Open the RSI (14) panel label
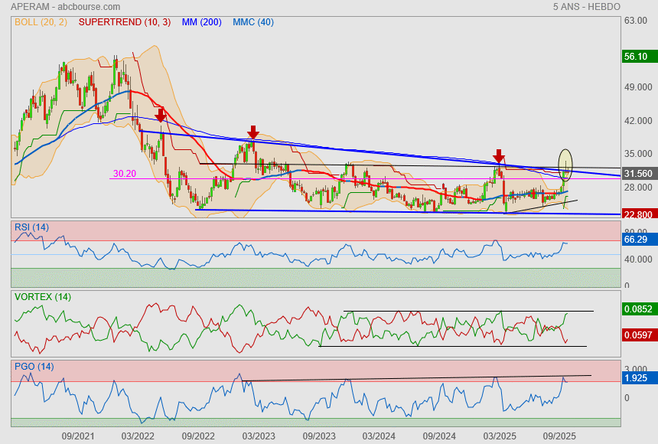Screen dimensions: 658x444 click(x=31, y=227)
